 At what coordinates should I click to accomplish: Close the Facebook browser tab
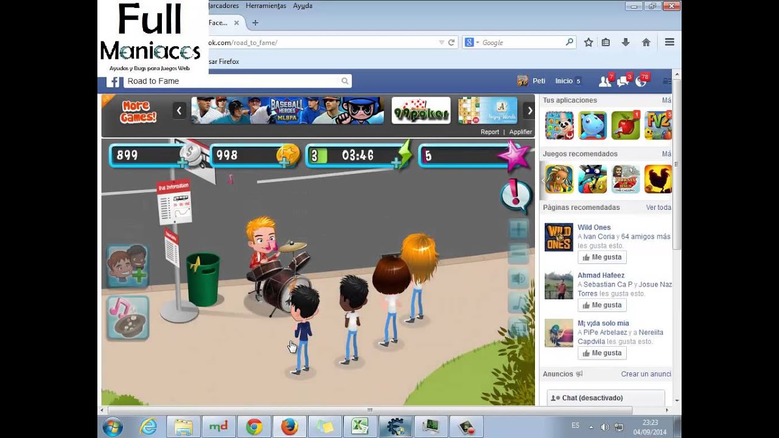236,23
